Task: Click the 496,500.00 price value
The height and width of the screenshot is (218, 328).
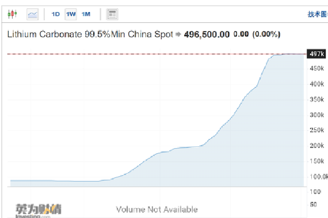Action: (207, 34)
